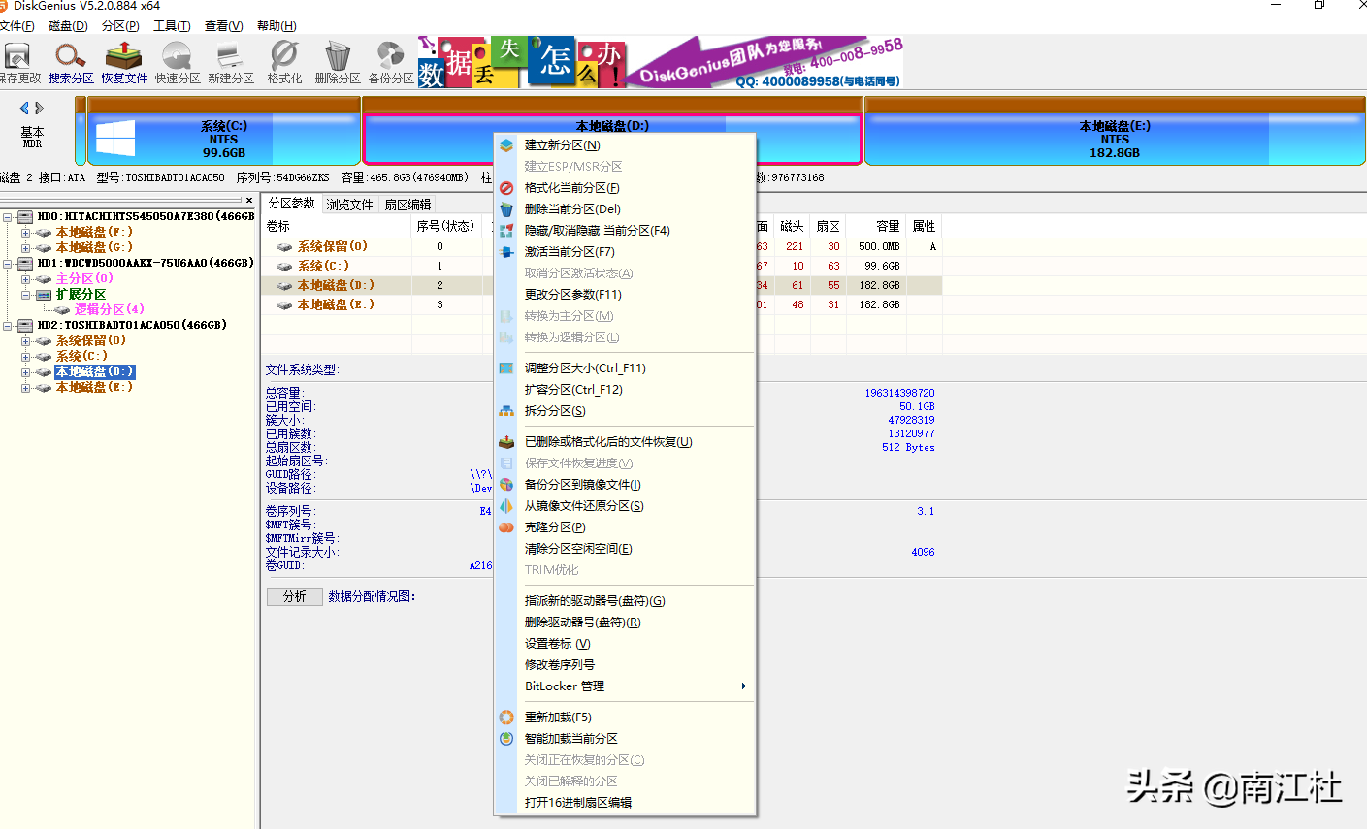Expand the 本地磁盘(G:) tree node

(x=25, y=248)
